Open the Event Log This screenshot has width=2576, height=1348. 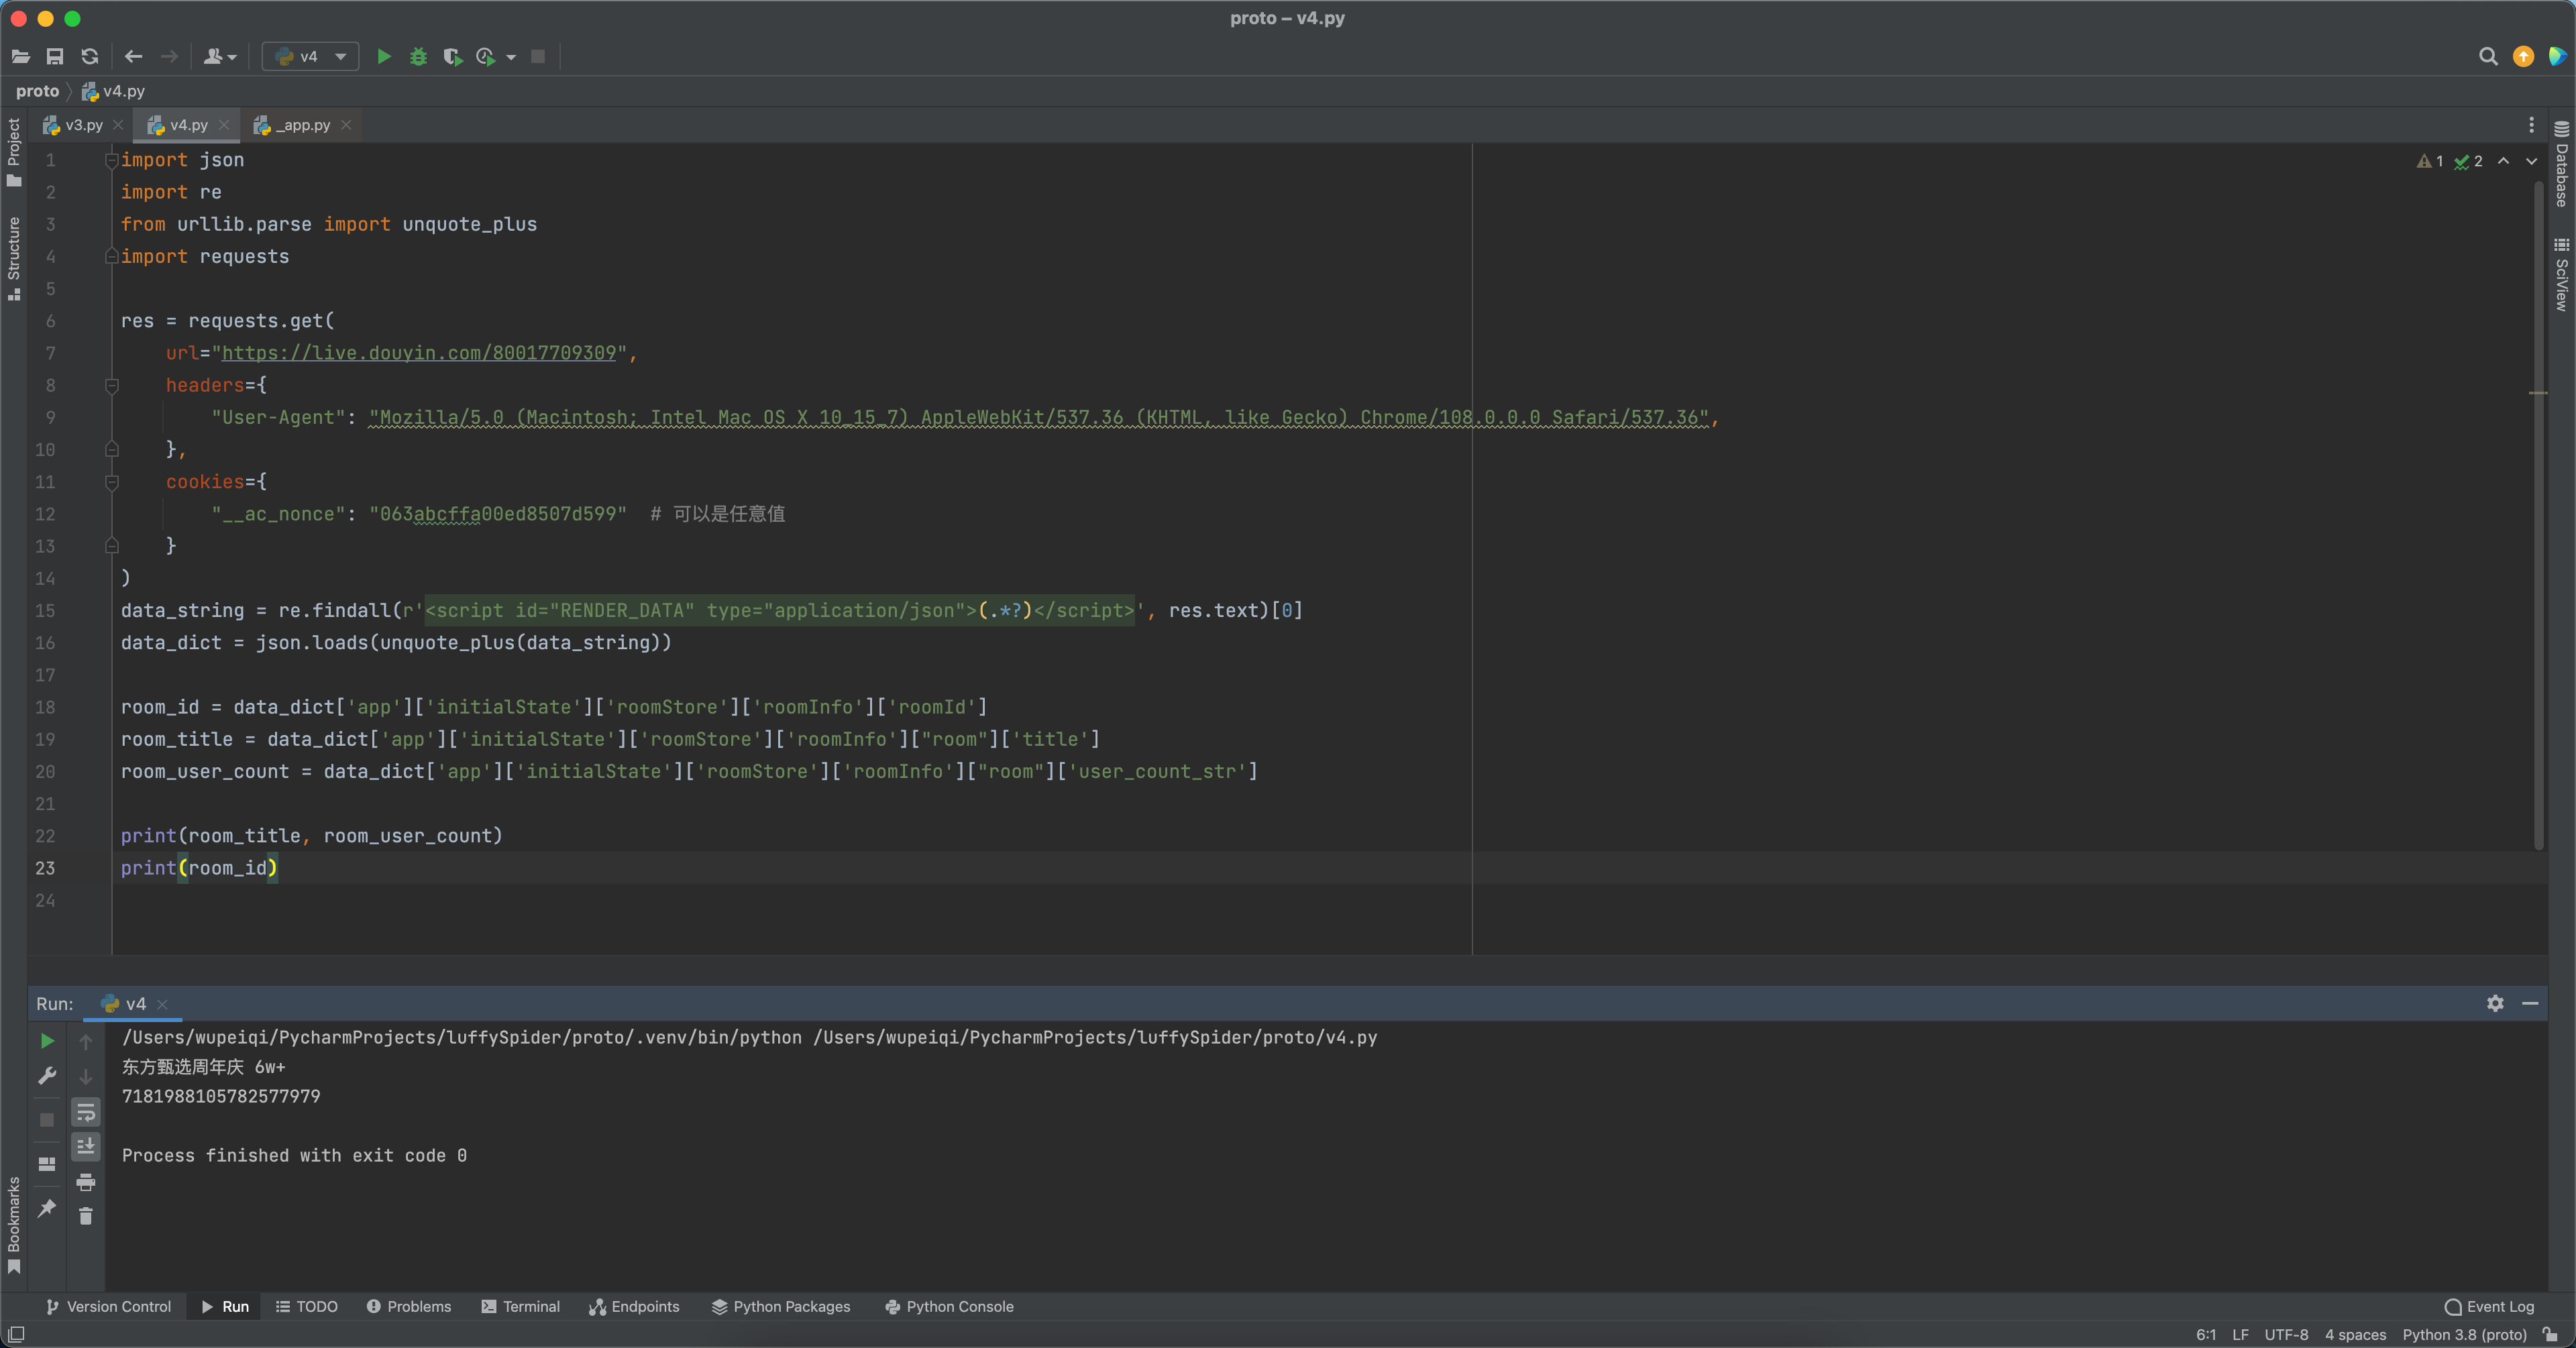tap(2490, 1307)
